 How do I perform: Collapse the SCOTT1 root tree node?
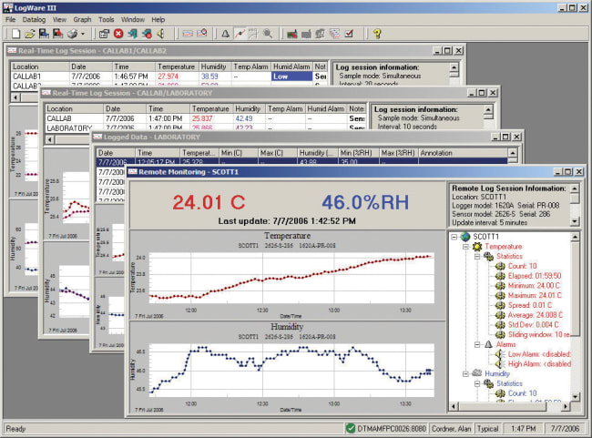click(x=454, y=235)
